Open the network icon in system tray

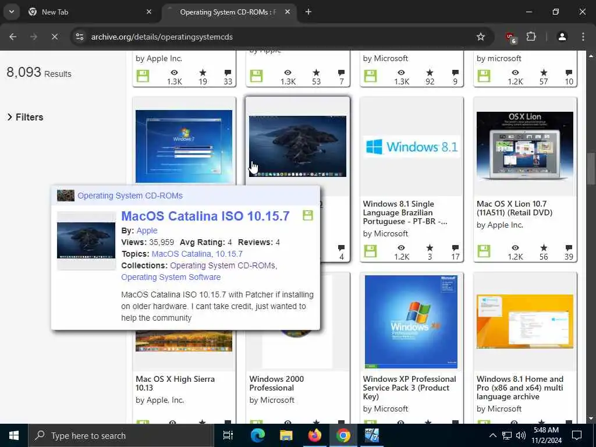point(507,435)
